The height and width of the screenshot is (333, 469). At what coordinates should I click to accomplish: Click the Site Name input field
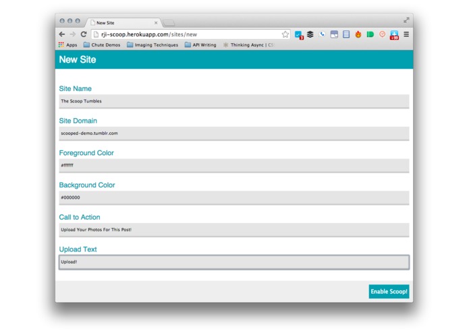pyautogui.click(x=234, y=101)
